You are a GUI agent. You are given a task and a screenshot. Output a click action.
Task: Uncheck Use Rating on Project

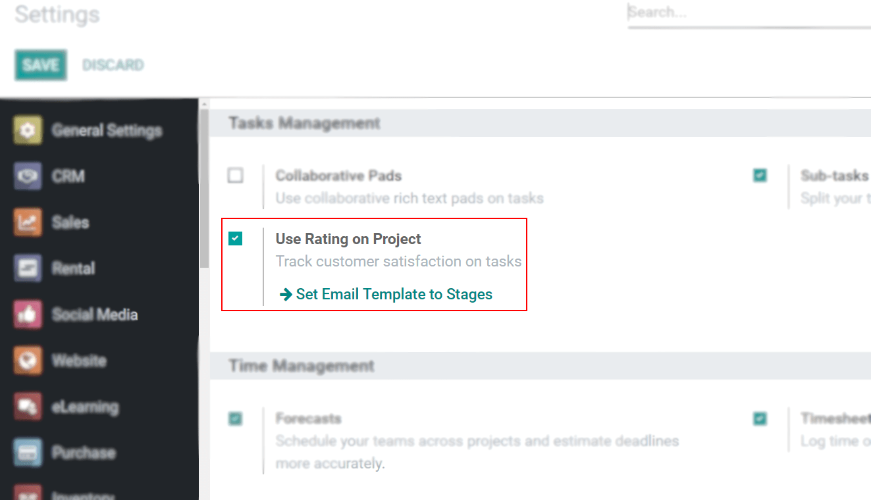click(x=235, y=239)
